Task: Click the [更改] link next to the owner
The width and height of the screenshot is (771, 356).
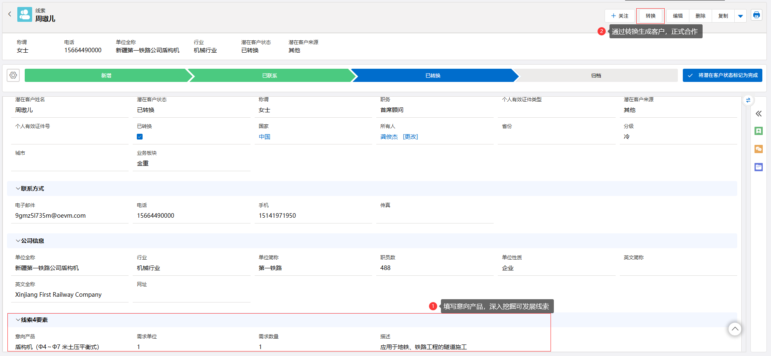Action: click(x=410, y=137)
